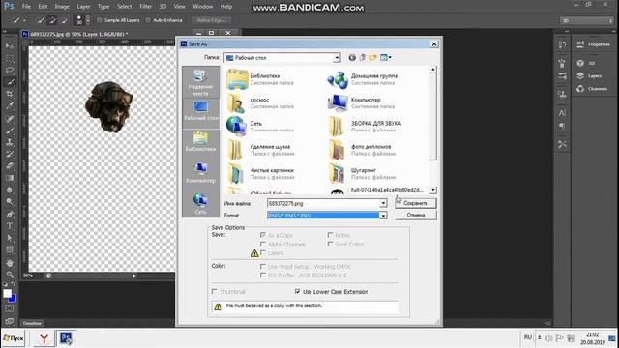
Task: Select the Hand tool
Action: pyautogui.click(x=10, y=263)
